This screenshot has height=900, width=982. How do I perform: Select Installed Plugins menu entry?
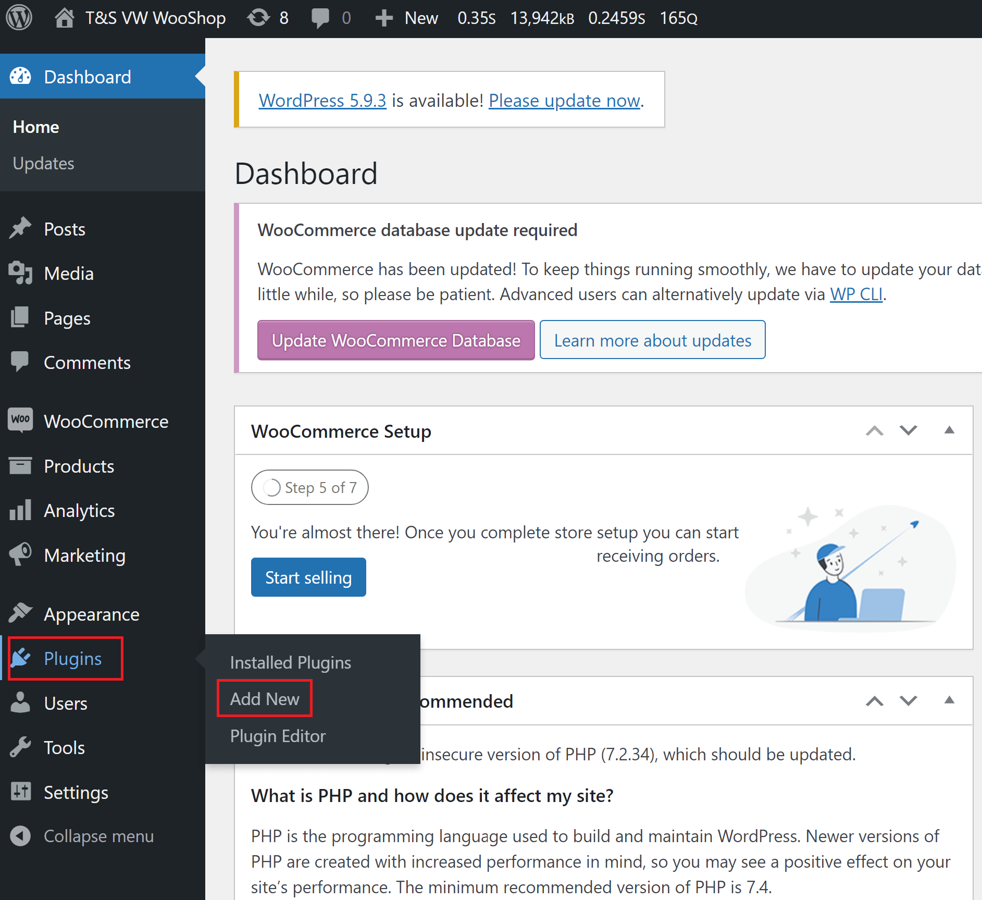(x=290, y=662)
